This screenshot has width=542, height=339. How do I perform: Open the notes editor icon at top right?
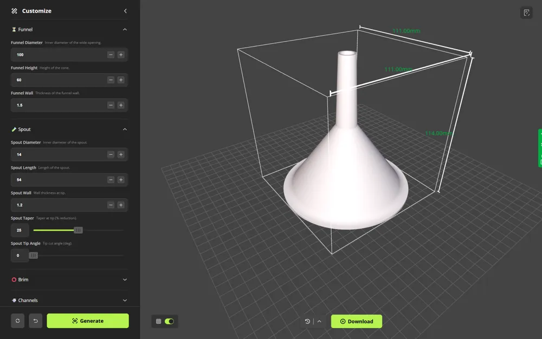pyautogui.click(x=526, y=12)
